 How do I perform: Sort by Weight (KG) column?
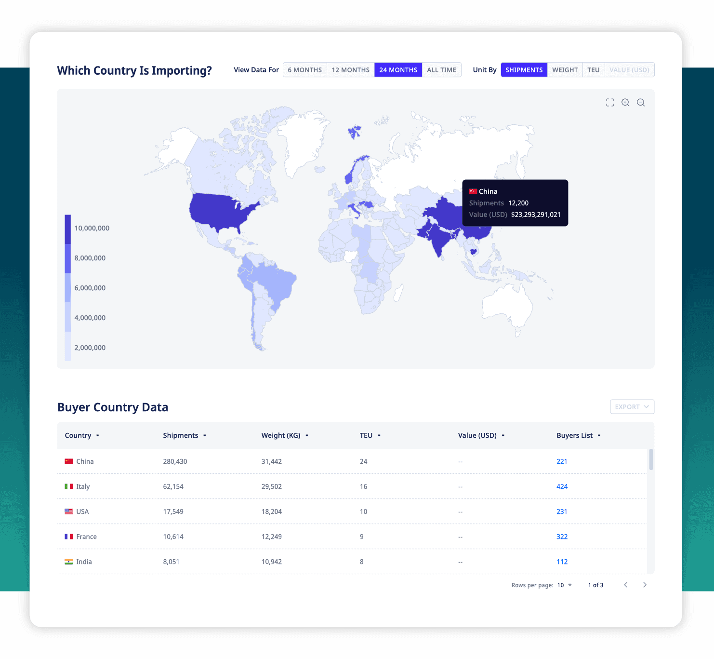[285, 435]
